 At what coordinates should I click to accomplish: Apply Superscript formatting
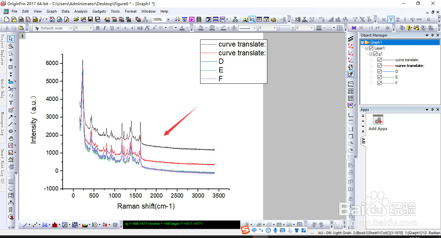(119, 28)
